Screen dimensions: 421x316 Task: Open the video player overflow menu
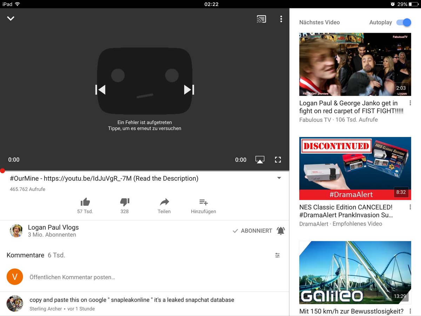[x=281, y=19]
